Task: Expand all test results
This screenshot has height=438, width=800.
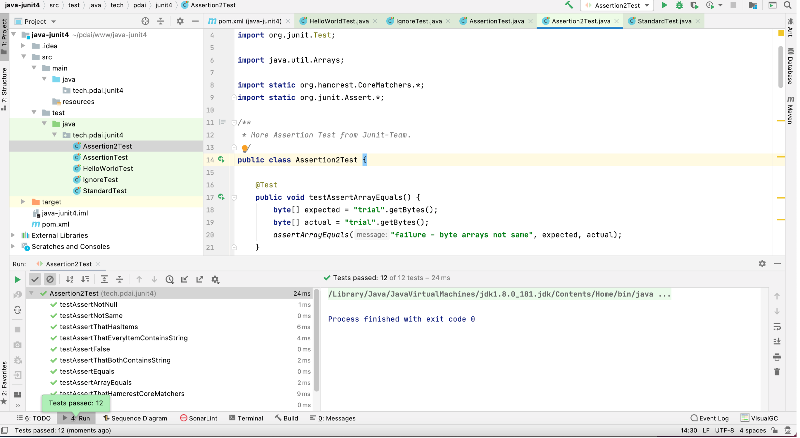Action: (x=104, y=280)
